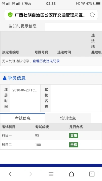The width and height of the screenshot is (102, 181).
Task: Tap the address bar page title
Action: (50, 15)
